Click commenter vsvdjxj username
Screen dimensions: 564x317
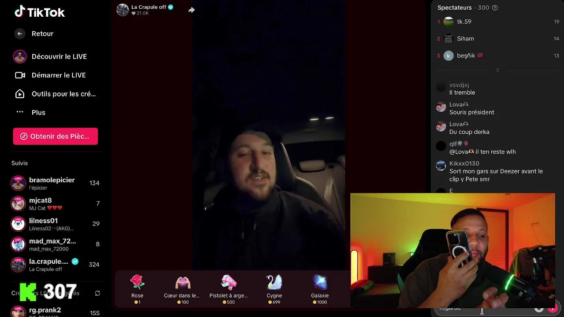459,85
